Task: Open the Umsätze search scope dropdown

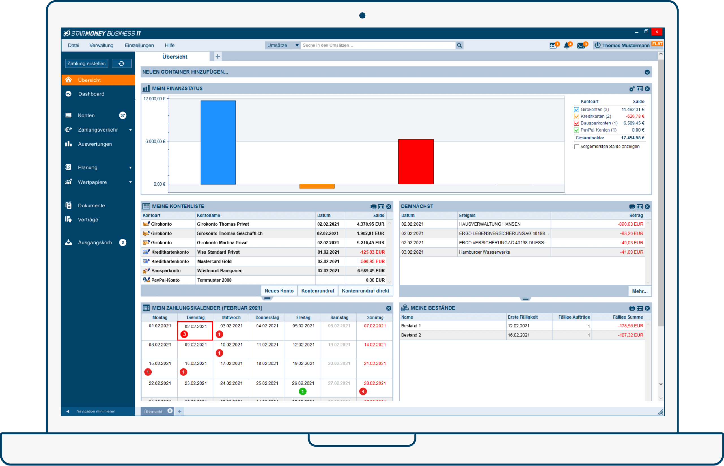Action: (x=283, y=45)
